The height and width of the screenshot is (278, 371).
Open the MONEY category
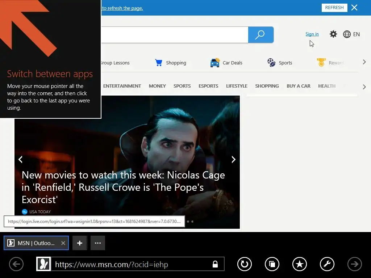pos(157,86)
